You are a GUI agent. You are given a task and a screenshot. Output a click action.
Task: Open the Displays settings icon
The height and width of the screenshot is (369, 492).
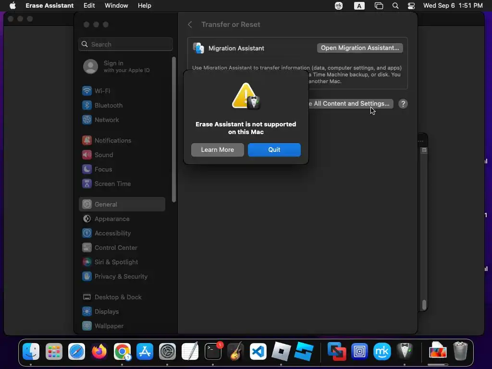[x=87, y=311]
